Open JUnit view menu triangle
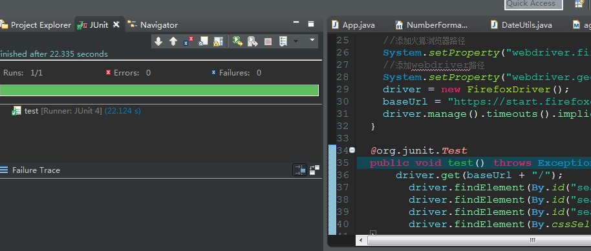Viewport: 591px width, 251px height. click(312, 39)
